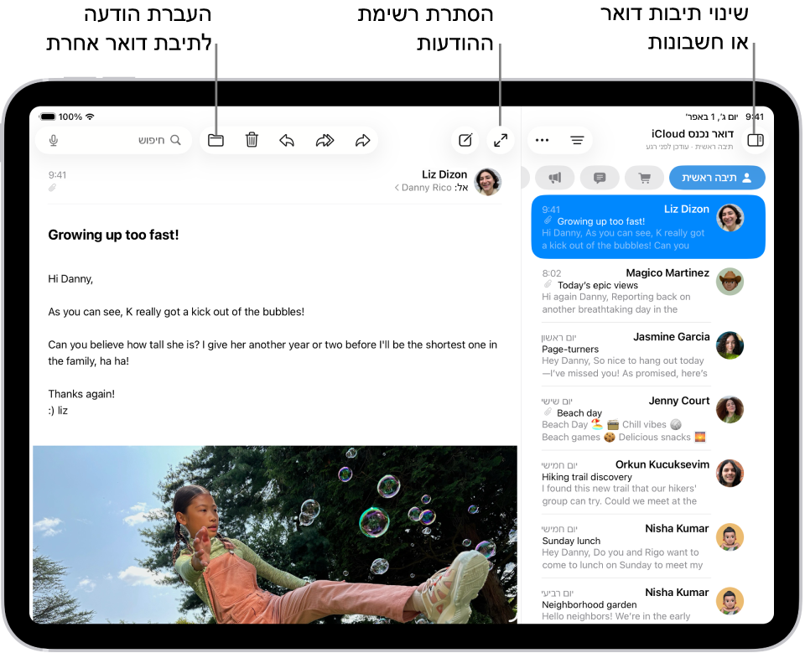805x653 pixels.
Task: Click the magnifying glass search icon
Action: click(x=175, y=140)
